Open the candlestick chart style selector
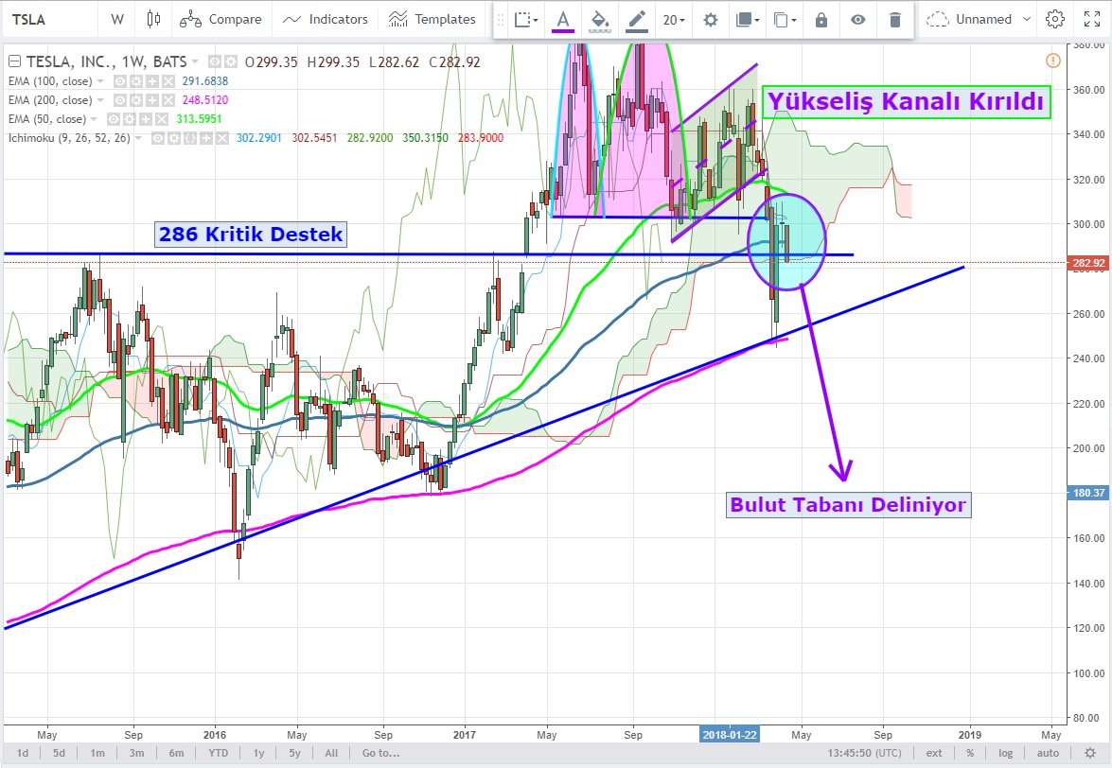 tap(154, 19)
